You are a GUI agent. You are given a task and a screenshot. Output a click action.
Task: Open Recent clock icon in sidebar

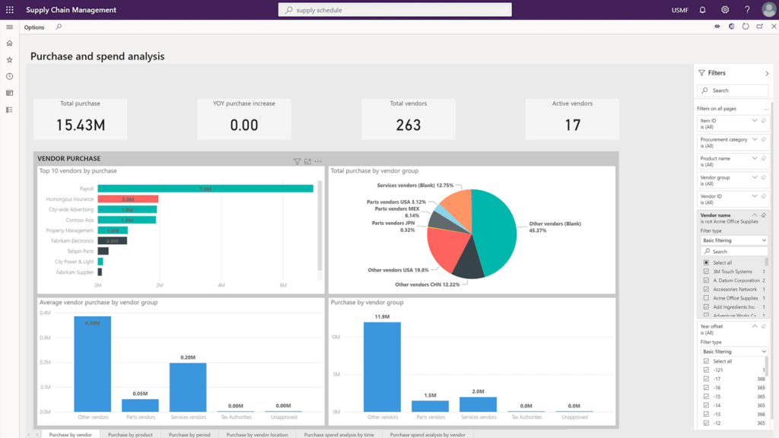(x=9, y=77)
